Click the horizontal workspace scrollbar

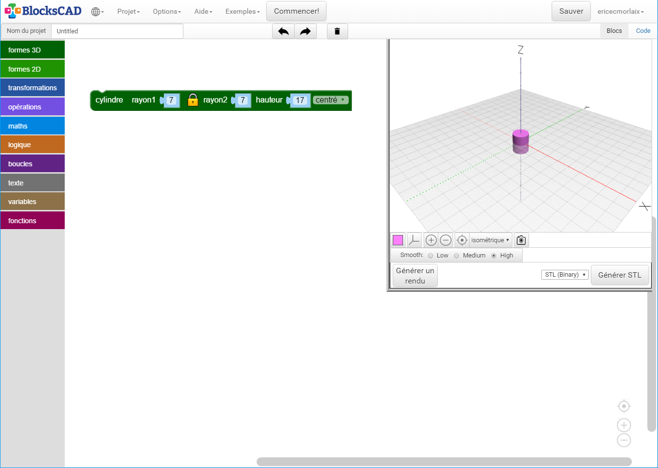[444, 462]
